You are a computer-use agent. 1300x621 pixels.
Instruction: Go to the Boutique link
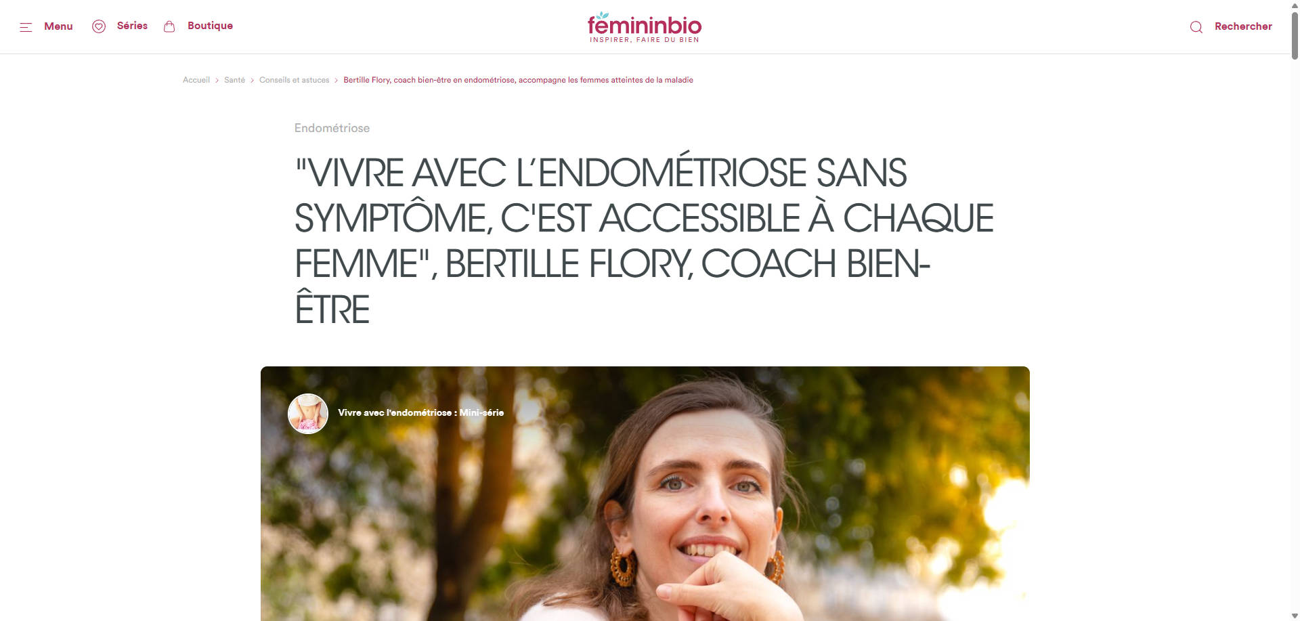(210, 26)
